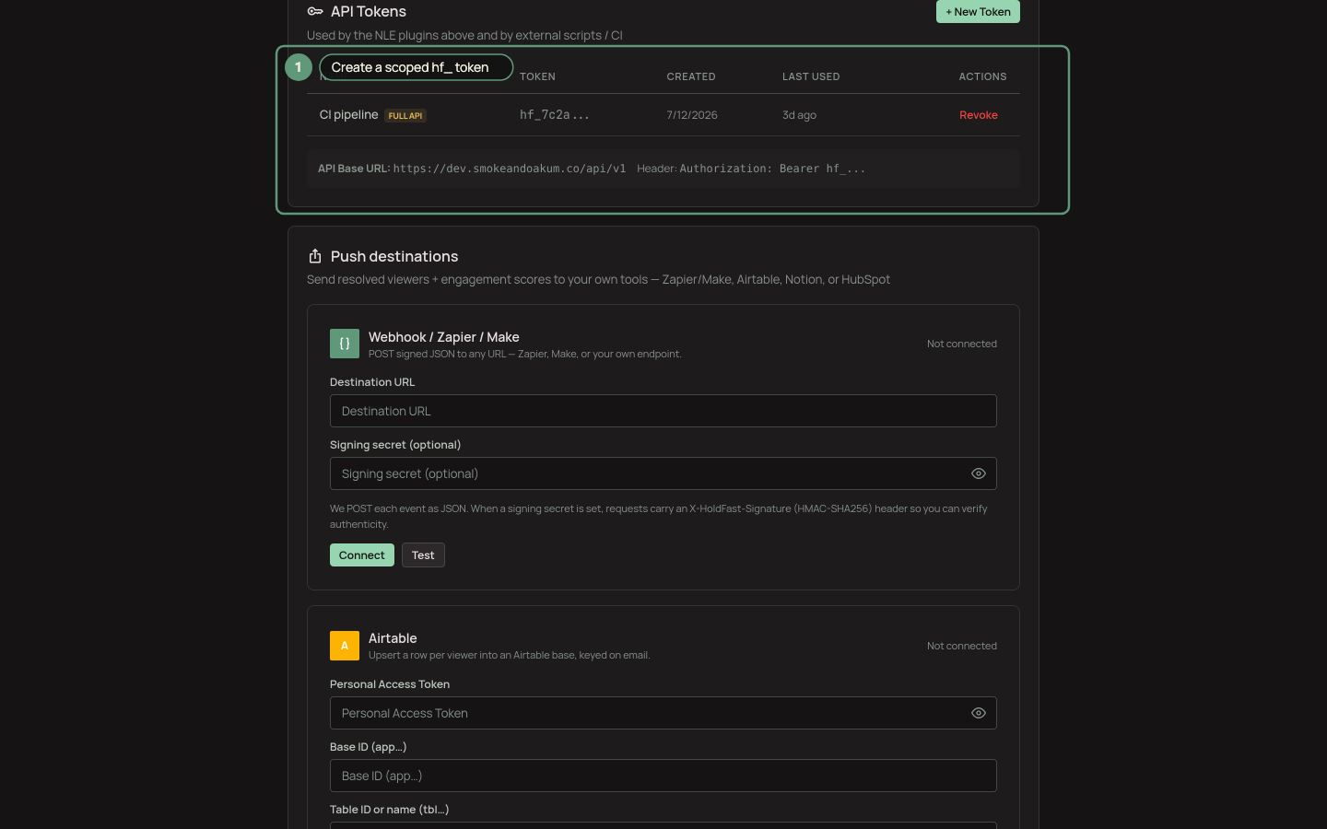This screenshot has height=829, width=1327.
Task: Click the 'Webhook / Zapier / Make' title
Action: (444, 337)
